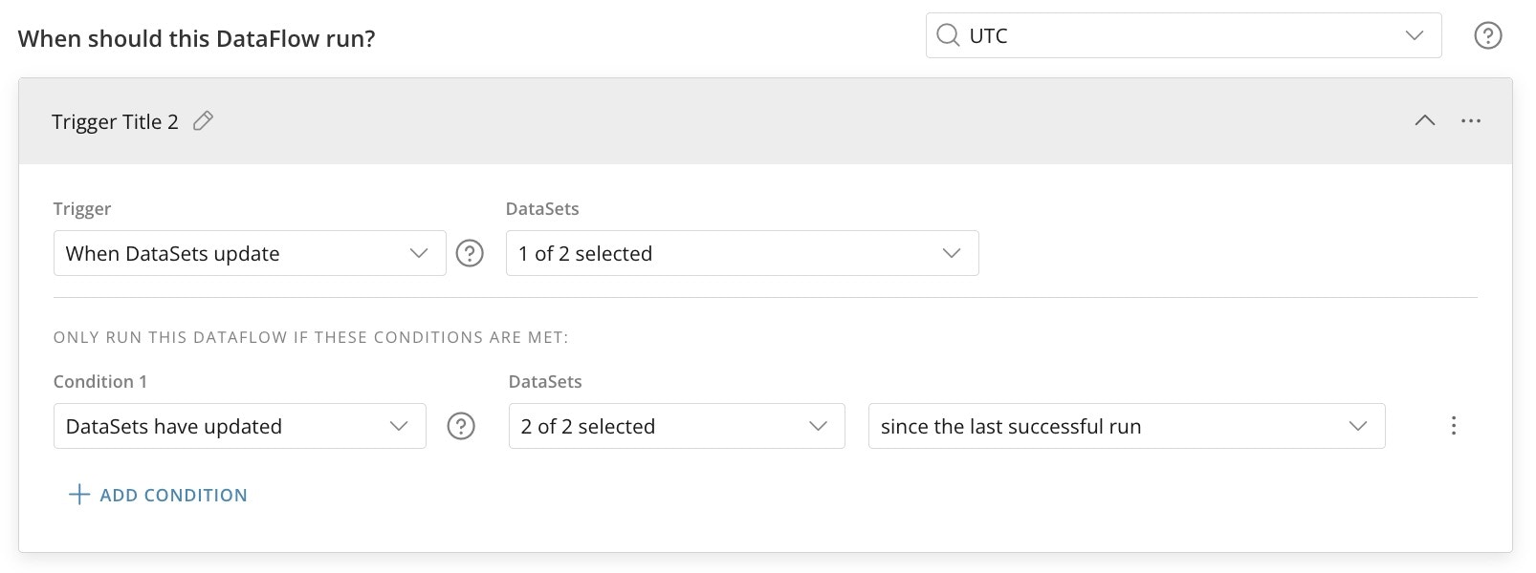
Task: Click the arrow on the trigger type dropdown
Action: click(x=419, y=254)
